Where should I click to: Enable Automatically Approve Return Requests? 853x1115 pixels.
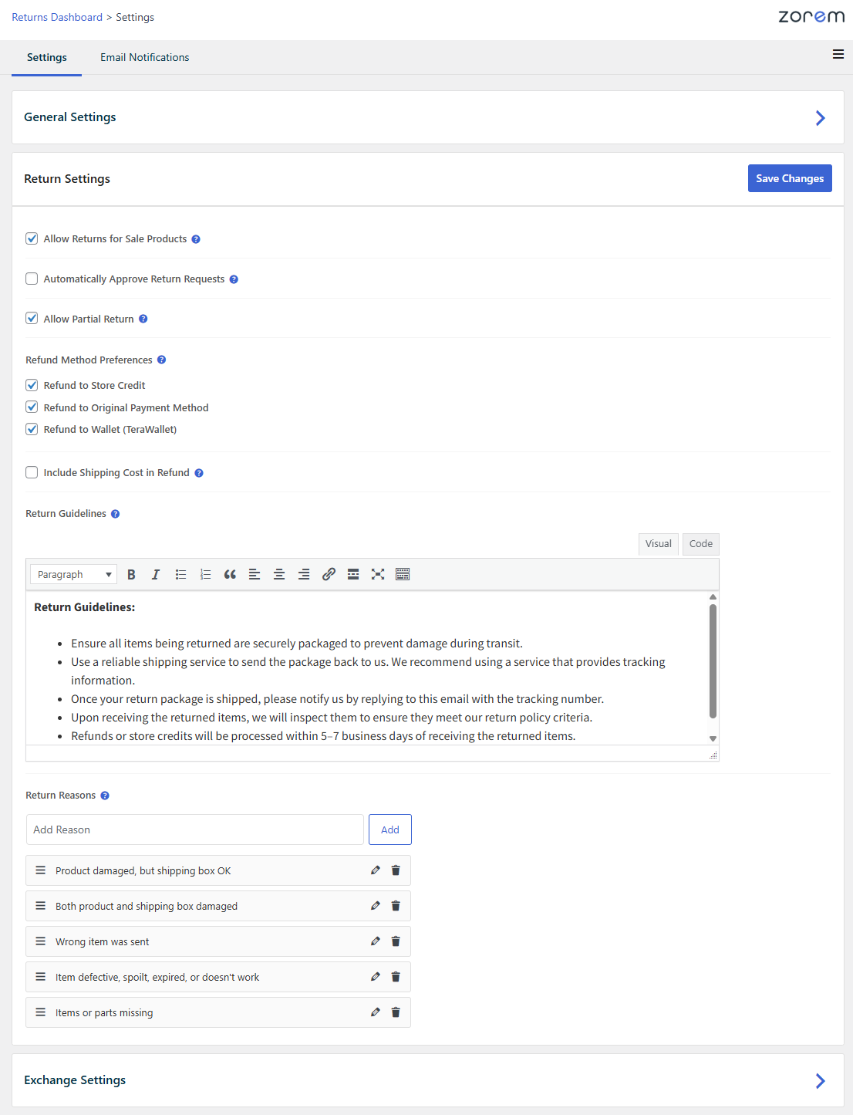[32, 279]
